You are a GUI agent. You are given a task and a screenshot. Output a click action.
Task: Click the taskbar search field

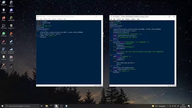tap(22, 106)
